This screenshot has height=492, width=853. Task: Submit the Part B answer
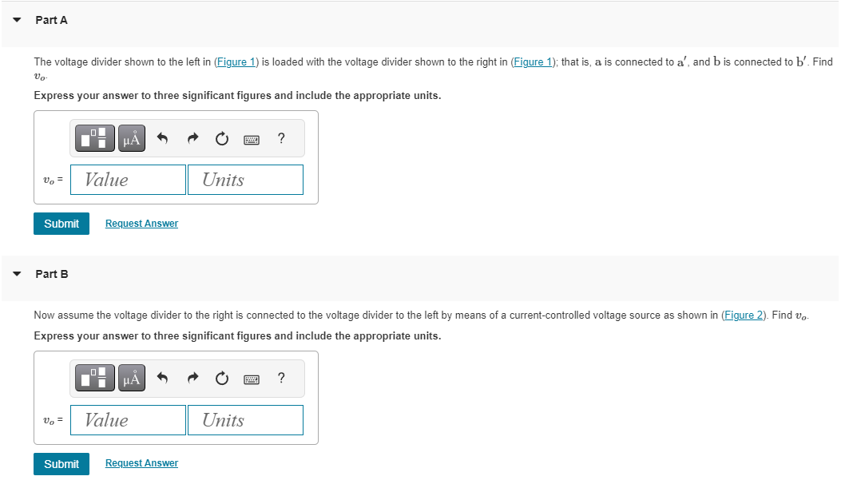(x=61, y=464)
